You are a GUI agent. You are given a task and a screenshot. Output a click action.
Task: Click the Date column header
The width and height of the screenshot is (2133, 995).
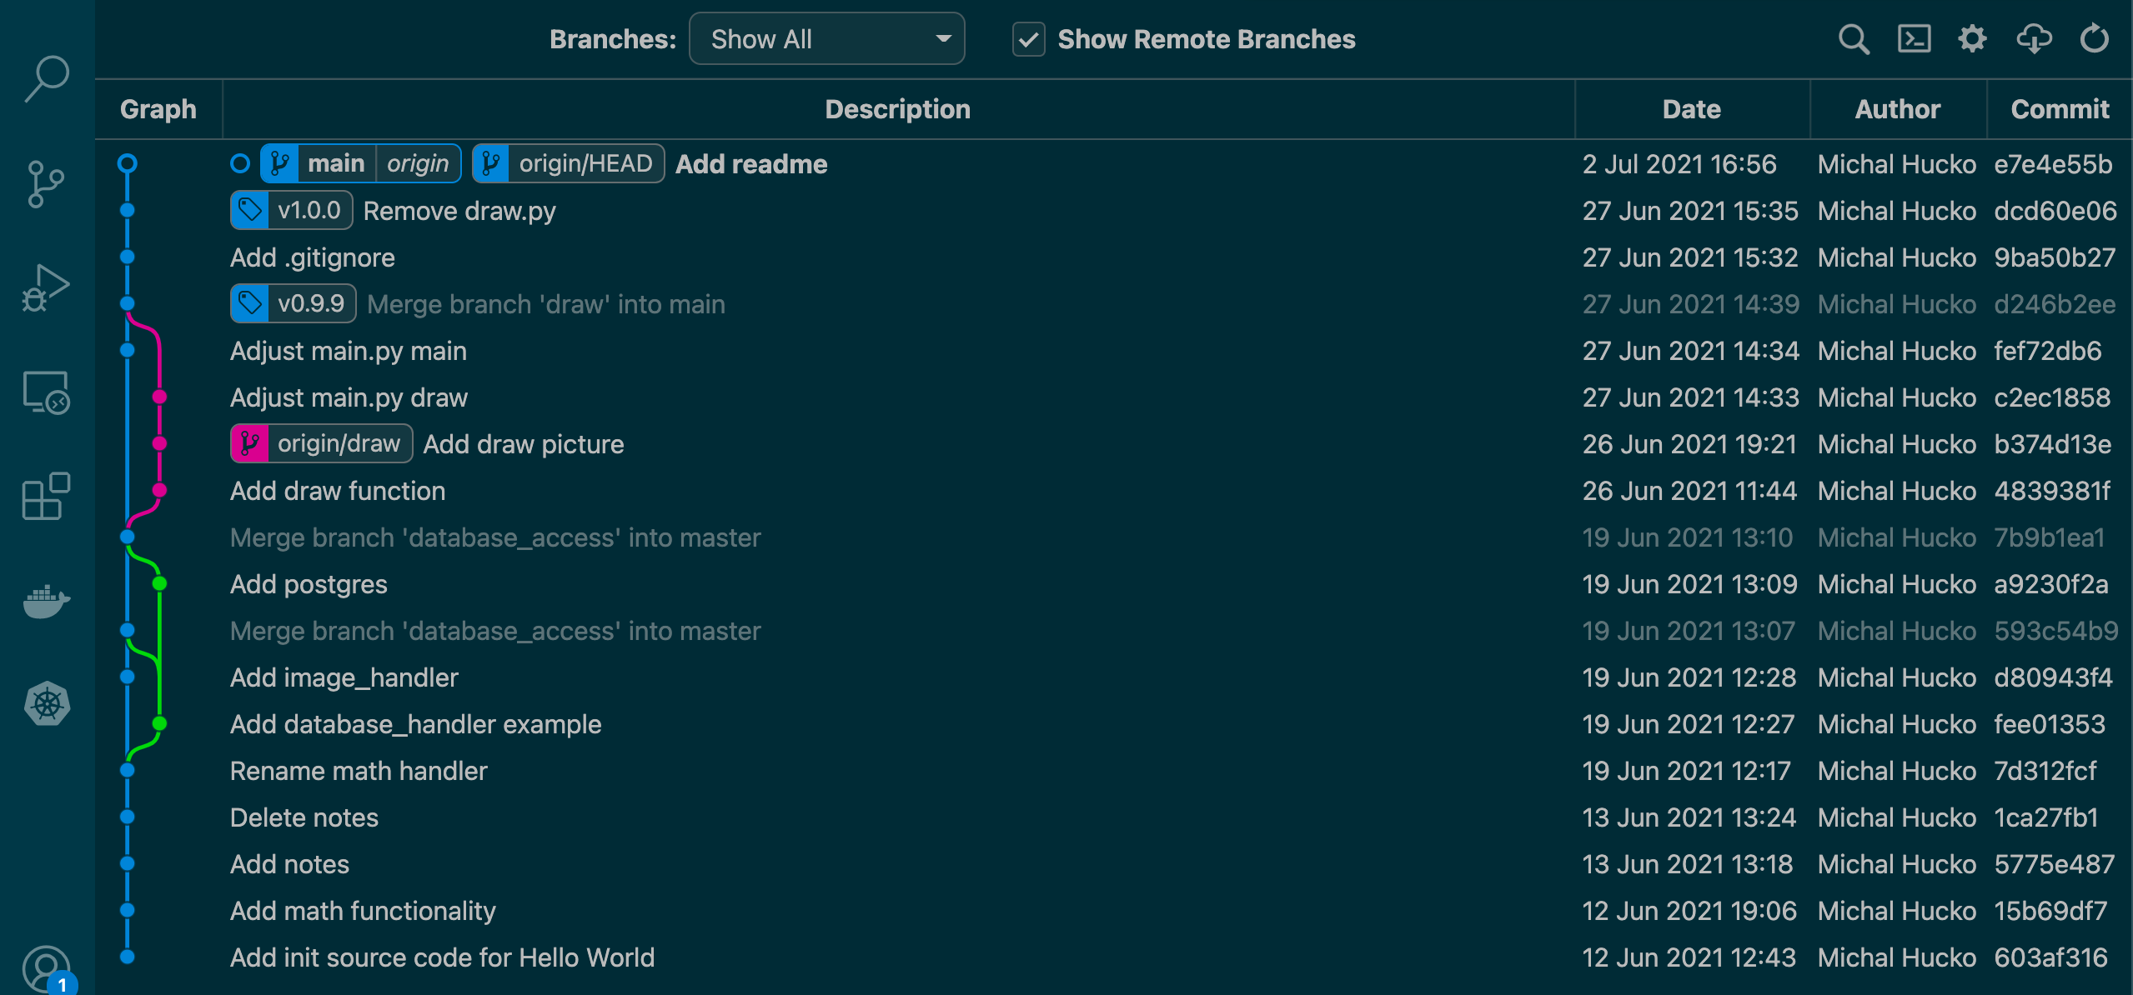(1692, 109)
